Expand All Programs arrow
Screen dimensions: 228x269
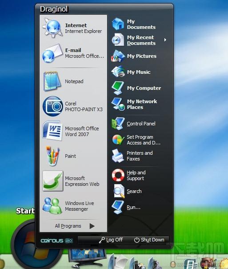[92, 226]
